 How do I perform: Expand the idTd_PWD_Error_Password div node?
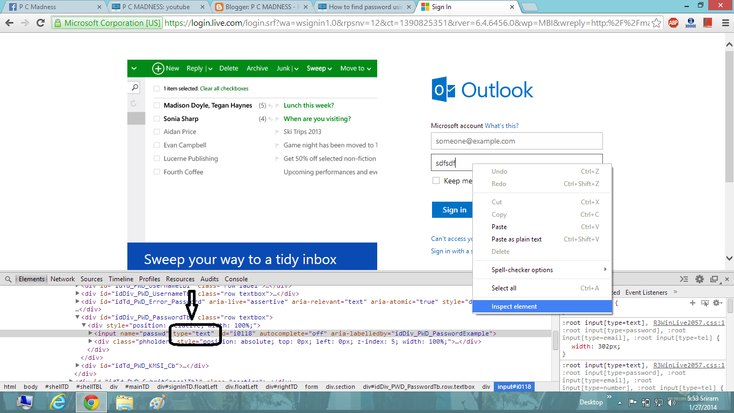click(x=77, y=302)
